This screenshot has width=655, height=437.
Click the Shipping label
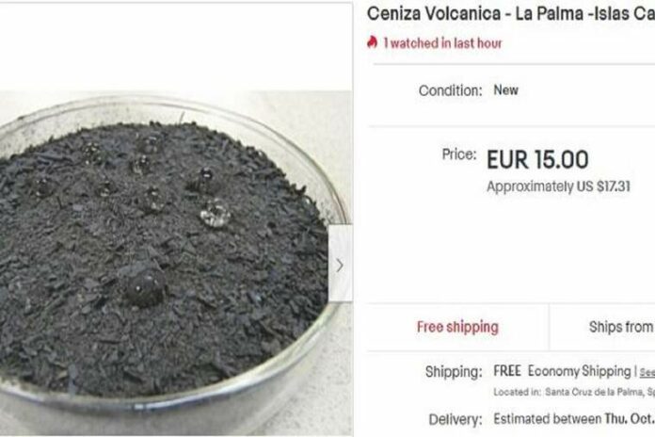click(x=454, y=372)
